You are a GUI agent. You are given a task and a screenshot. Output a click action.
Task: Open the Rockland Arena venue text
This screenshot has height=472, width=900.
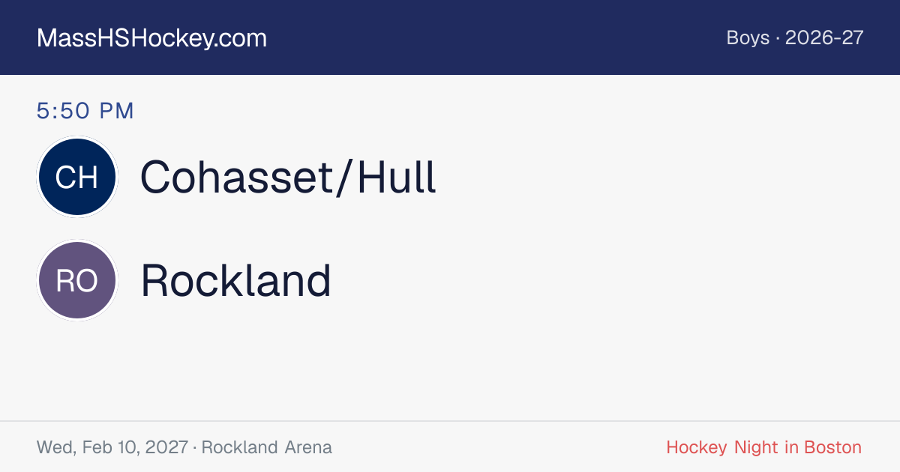coord(266,448)
